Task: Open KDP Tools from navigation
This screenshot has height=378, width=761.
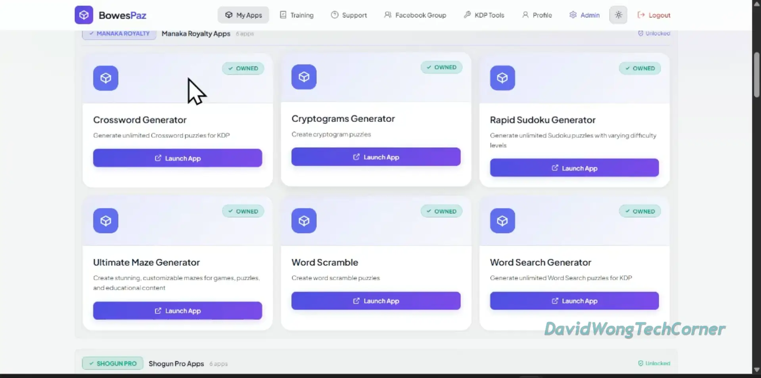Action: pyautogui.click(x=484, y=15)
